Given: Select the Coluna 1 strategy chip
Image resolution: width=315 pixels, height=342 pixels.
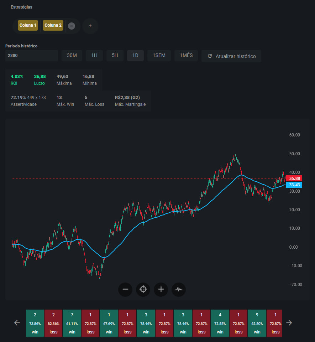Looking at the screenshot, I should point(28,25).
